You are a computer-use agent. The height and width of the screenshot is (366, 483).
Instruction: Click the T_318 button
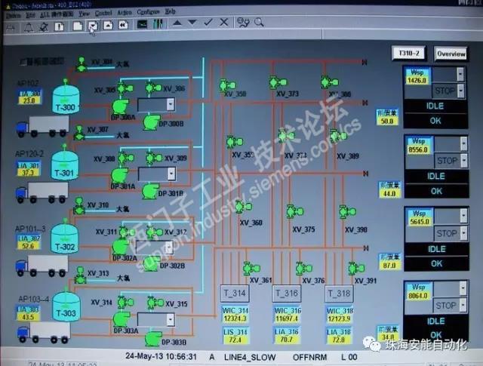(339, 294)
